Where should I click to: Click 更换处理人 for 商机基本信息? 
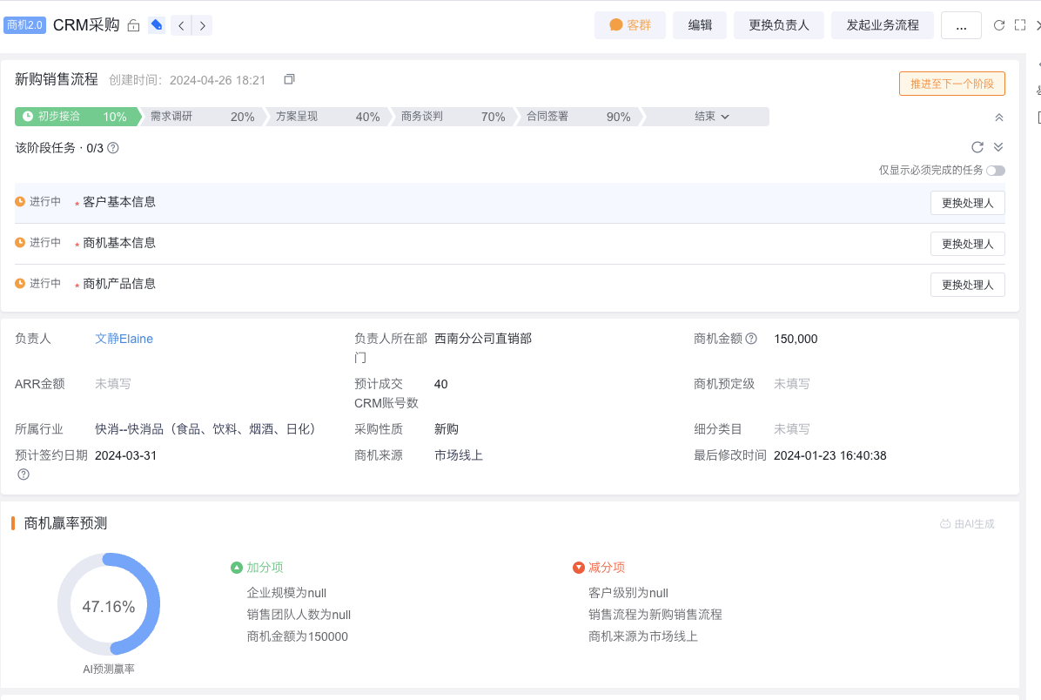[x=967, y=244]
